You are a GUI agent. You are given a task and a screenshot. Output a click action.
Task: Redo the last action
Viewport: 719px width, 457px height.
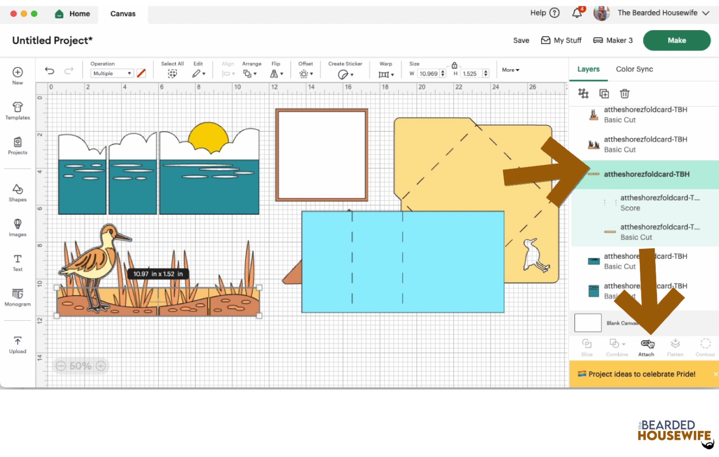(69, 71)
